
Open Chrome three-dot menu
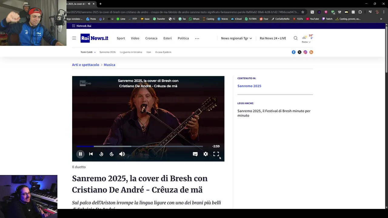click(x=384, y=12)
